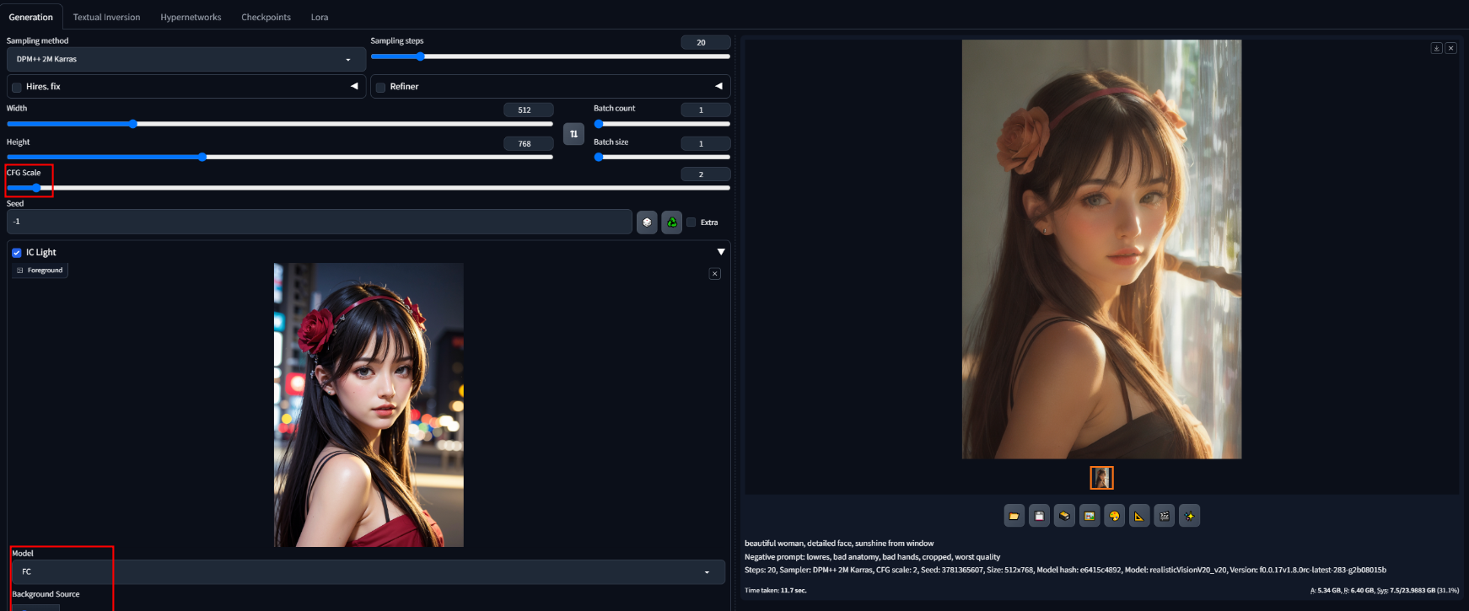Send image to img2img picture icon
This screenshot has height=611, width=1469.
(x=1090, y=516)
